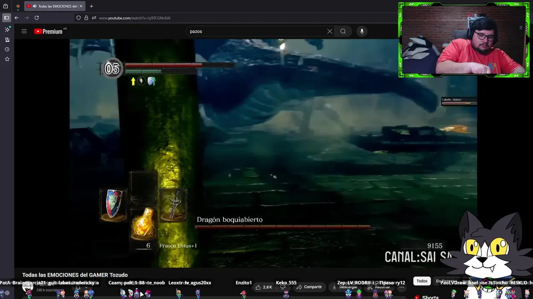
Task: Open the channel avatar below title
Action: [28, 287]
